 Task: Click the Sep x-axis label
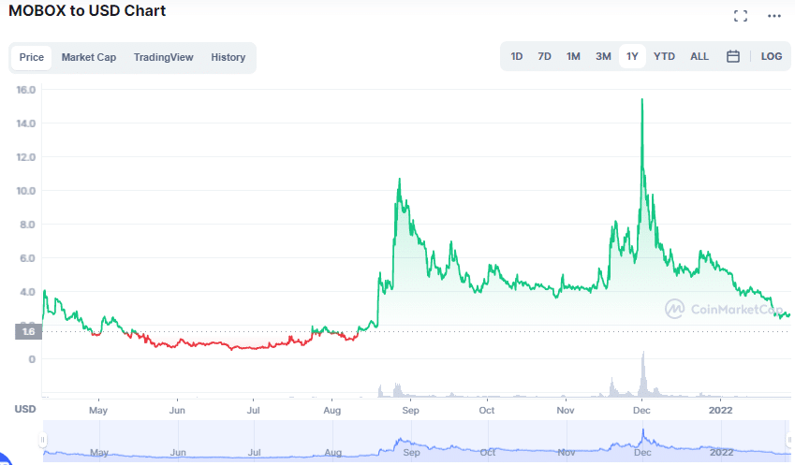click(410, 411)
